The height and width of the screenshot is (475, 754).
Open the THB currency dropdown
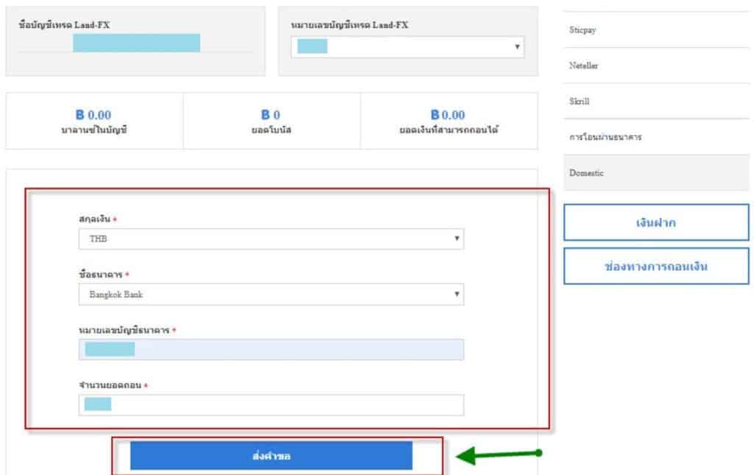pyautogui.click(x=271, y=239)
